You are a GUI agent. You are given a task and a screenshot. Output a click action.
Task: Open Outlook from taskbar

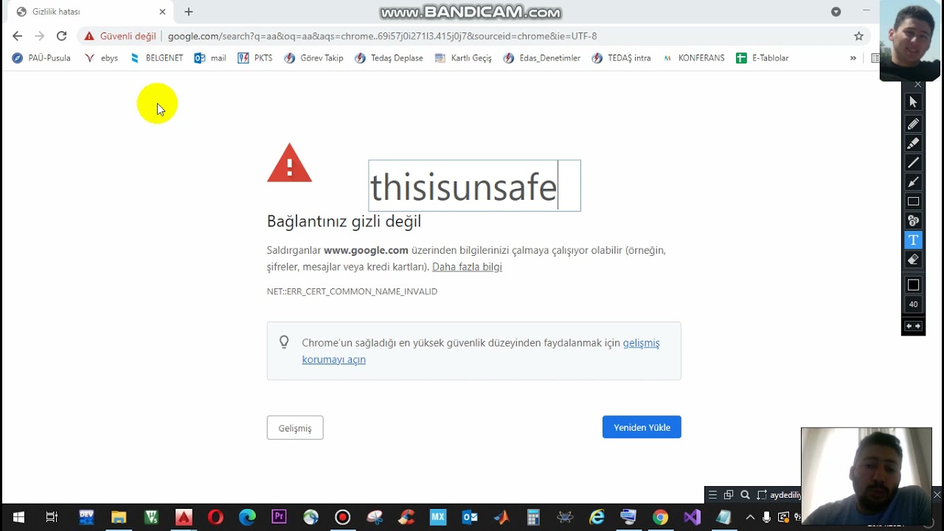[x=470, y=517]
